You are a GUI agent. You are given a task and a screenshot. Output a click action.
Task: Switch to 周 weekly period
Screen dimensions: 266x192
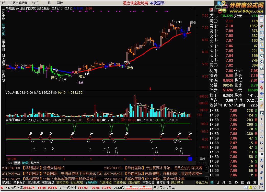pyautogui.click(x=261, y=161)
